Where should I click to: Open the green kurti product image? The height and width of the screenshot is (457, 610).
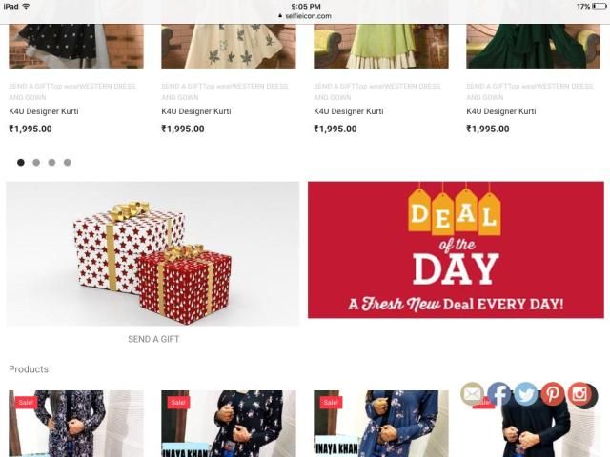pos(381,46)
